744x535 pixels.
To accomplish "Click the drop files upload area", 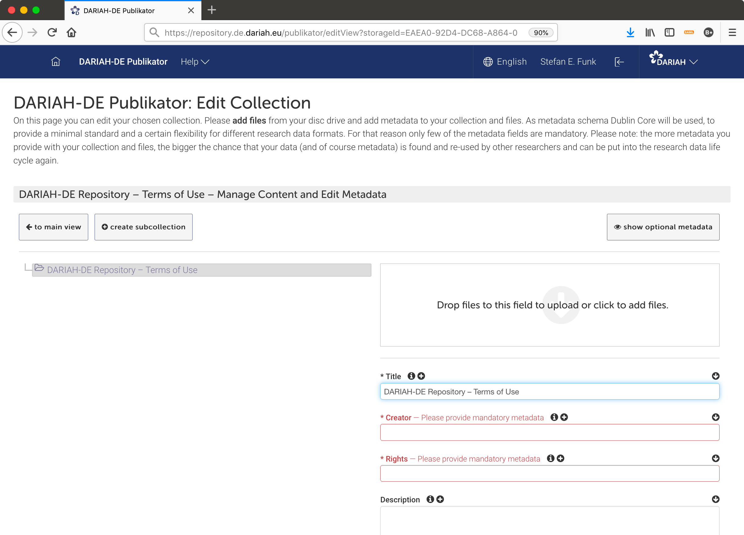I will [x=550, y=305].
